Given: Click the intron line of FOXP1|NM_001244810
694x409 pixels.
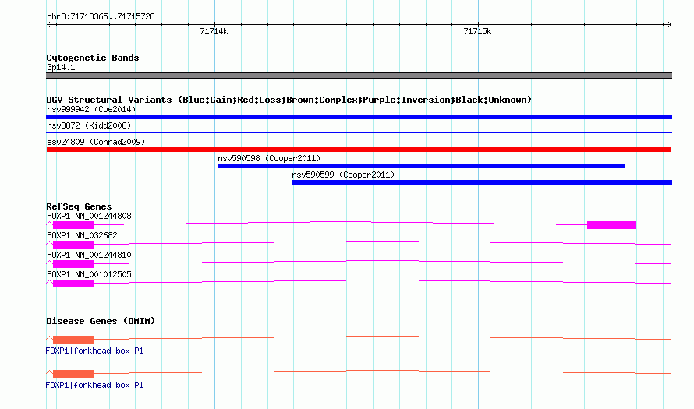Looking at the screenshot, I should click(382, 261).
